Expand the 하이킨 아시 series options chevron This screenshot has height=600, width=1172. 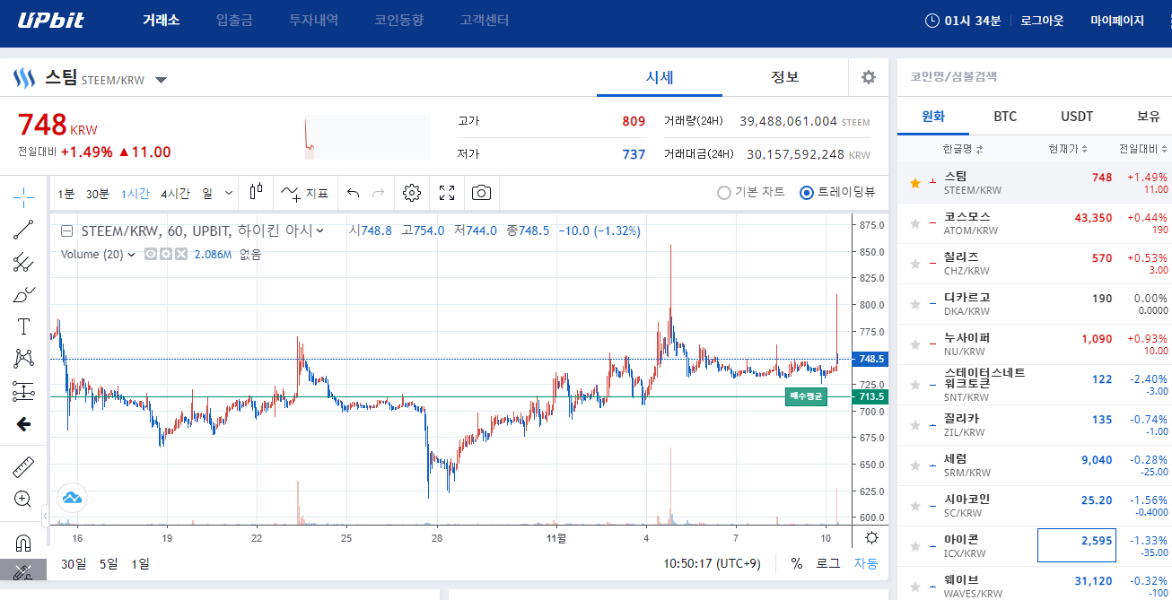pos(319,231)
